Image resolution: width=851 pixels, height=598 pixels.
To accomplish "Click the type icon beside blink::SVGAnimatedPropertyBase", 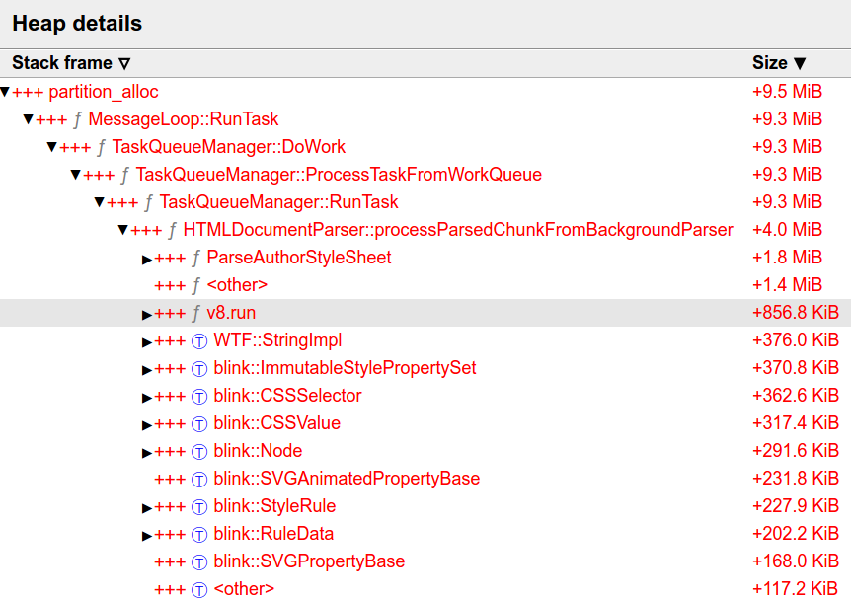I will pyautogui.click(x=198, y=479).
